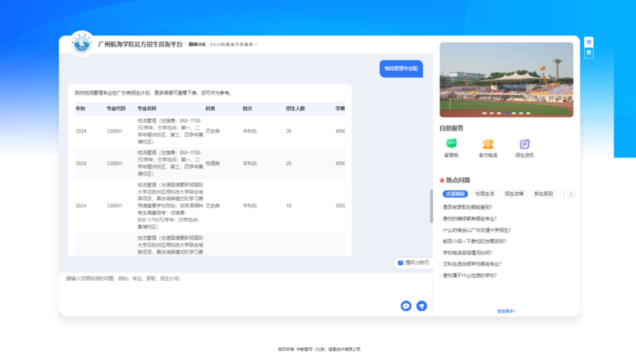This screenshot has width=636, height=357.
Task: Click the 留言板 message board icon
Action: pyautogui.click(x=451, y=144)
